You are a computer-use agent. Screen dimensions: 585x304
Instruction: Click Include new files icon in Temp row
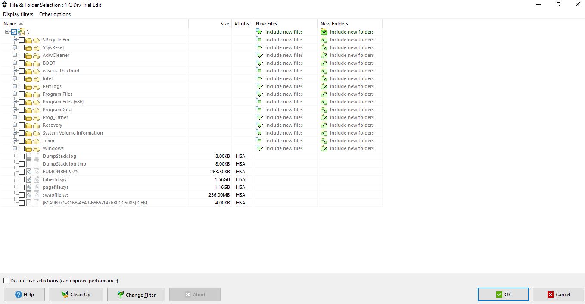259,141
